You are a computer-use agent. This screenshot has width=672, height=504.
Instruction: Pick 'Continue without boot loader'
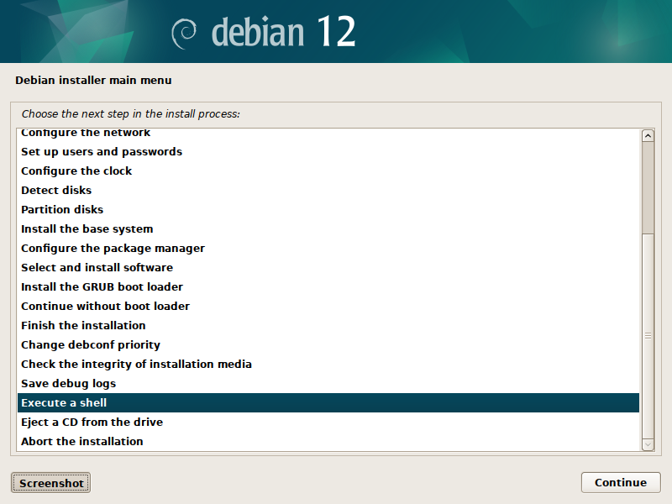tap(328, 306)
